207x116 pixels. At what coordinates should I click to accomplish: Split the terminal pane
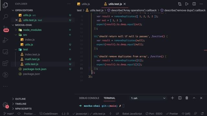pos(180,98)
